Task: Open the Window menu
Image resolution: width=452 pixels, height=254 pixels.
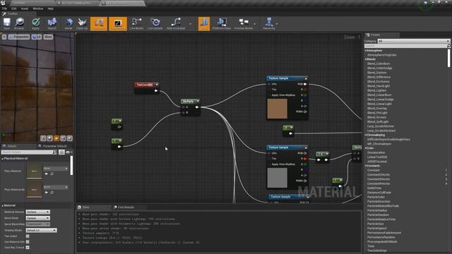Action: pyautogui.click(x=37, y=8)
